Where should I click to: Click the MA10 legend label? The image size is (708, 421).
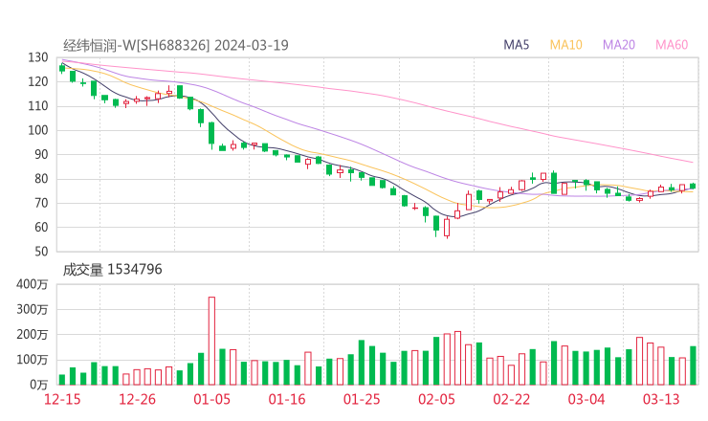tap(565, 45)
